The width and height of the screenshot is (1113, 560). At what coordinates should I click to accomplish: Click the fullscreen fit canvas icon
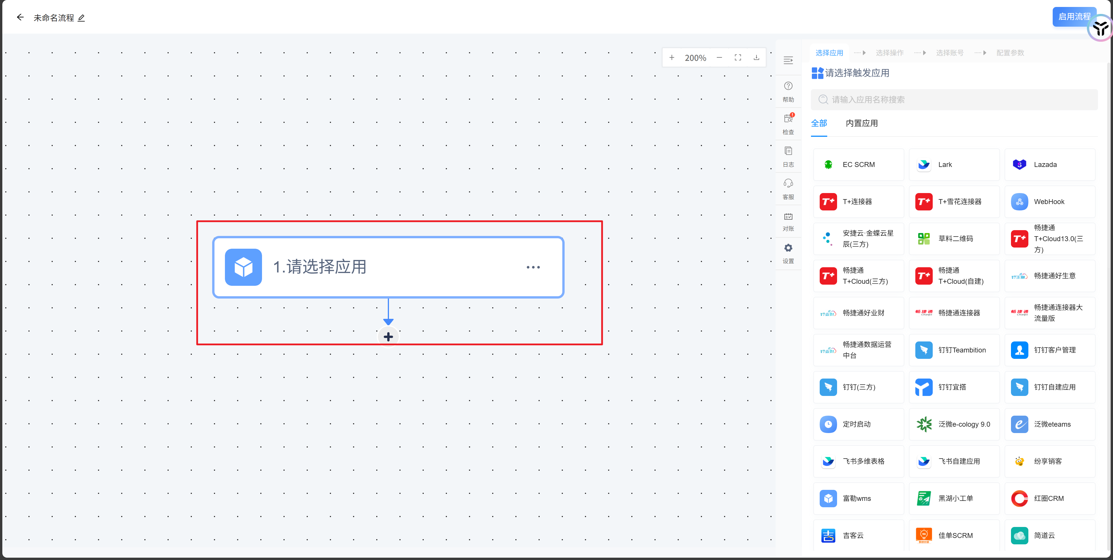click(x=738, y=57)
